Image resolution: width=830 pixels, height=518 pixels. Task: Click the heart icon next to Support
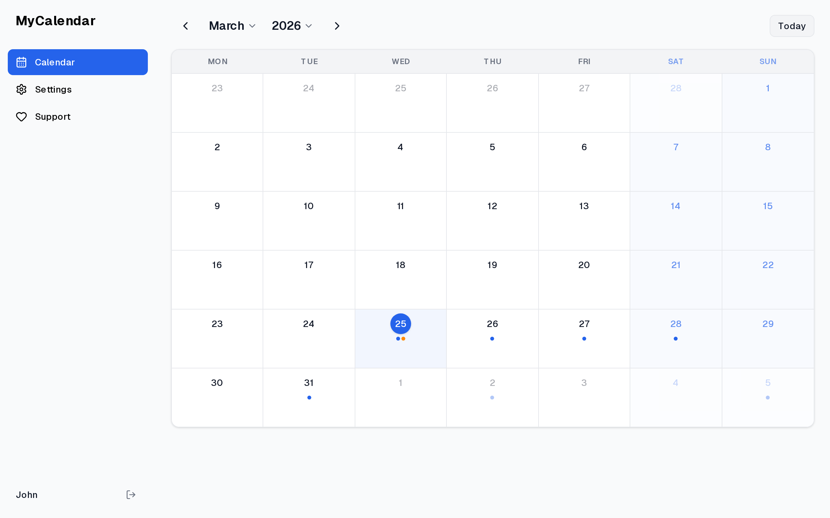coord(21,117)
